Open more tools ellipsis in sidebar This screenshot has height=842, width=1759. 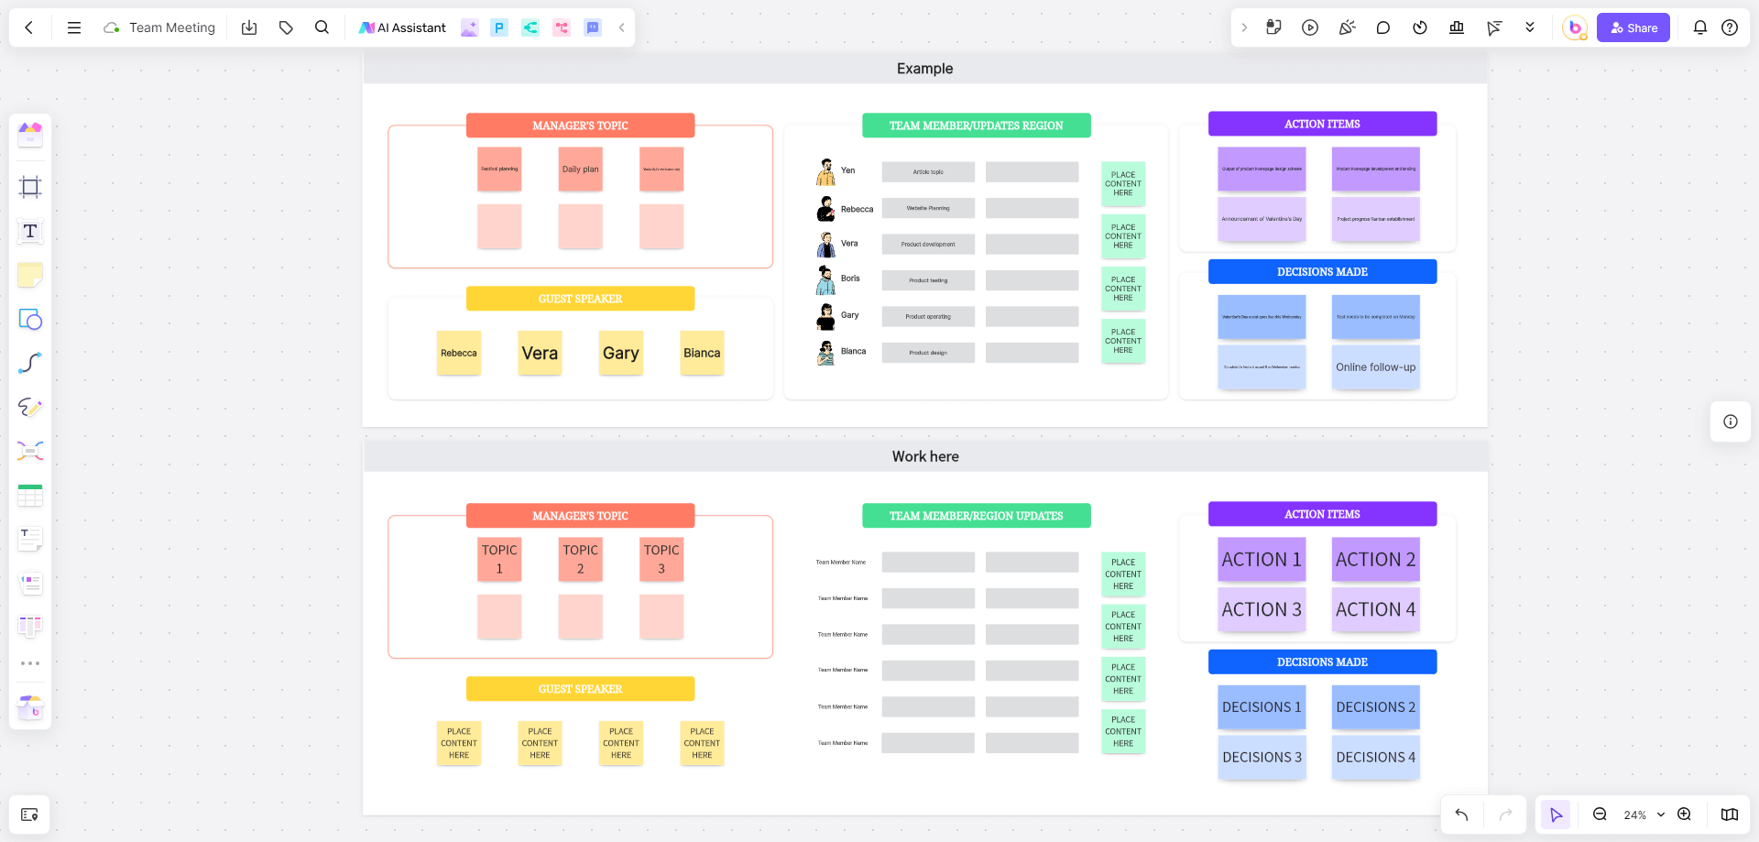click(x=30, y=663)
